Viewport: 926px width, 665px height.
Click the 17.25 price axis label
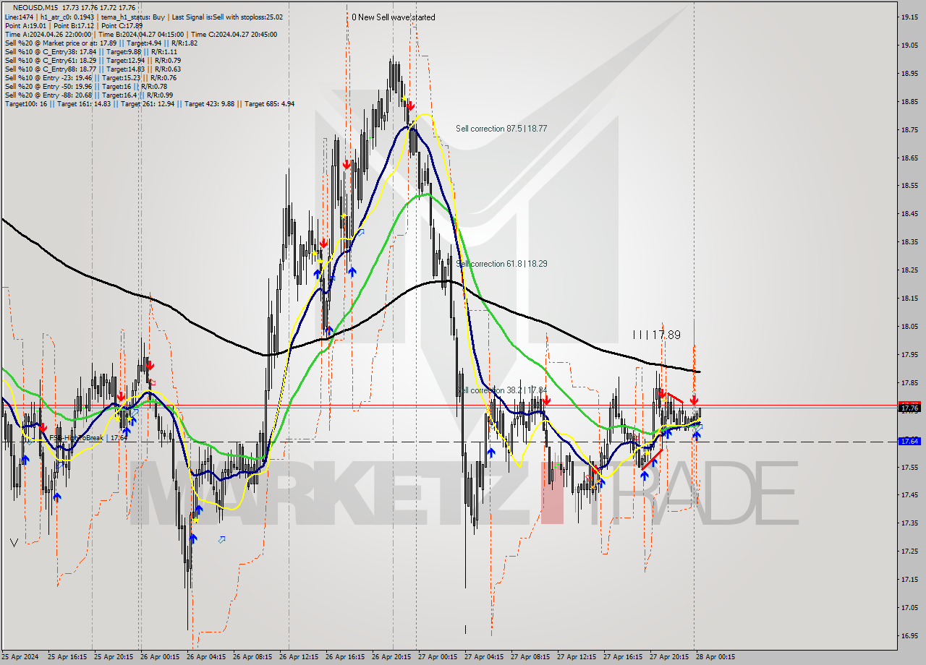(x=909, y=552)
